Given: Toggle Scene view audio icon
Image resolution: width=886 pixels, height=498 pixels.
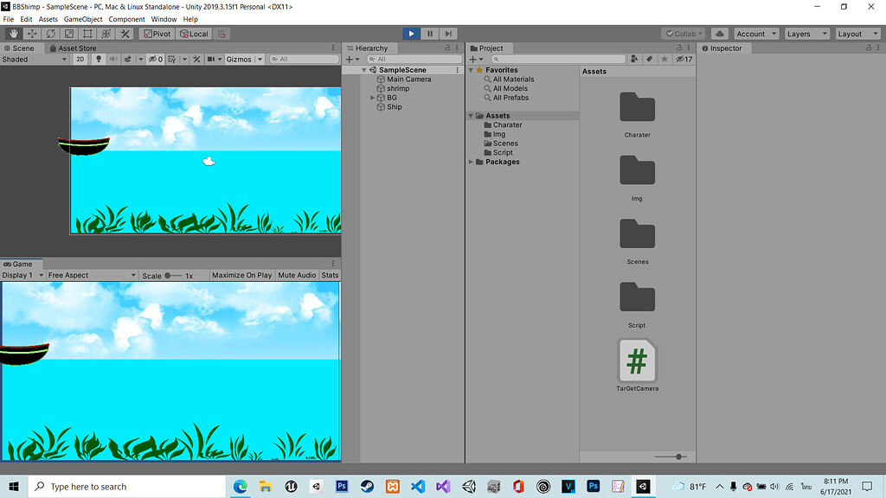Looking at the screenshot, I should (112, 60).
